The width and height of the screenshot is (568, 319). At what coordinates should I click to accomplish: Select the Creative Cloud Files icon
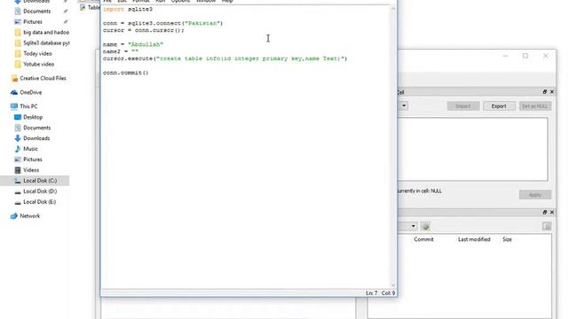14,79
